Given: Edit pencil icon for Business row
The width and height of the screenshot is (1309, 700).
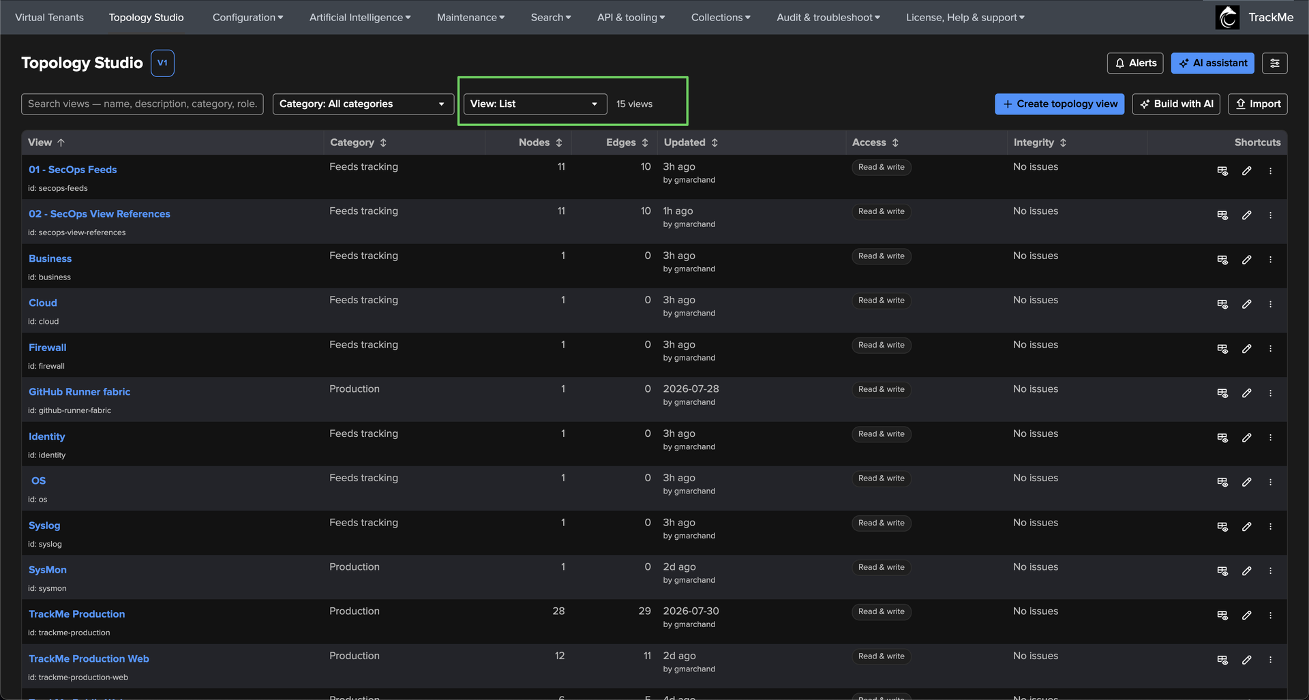Looking at the screenshot, I should (1246, 260).
